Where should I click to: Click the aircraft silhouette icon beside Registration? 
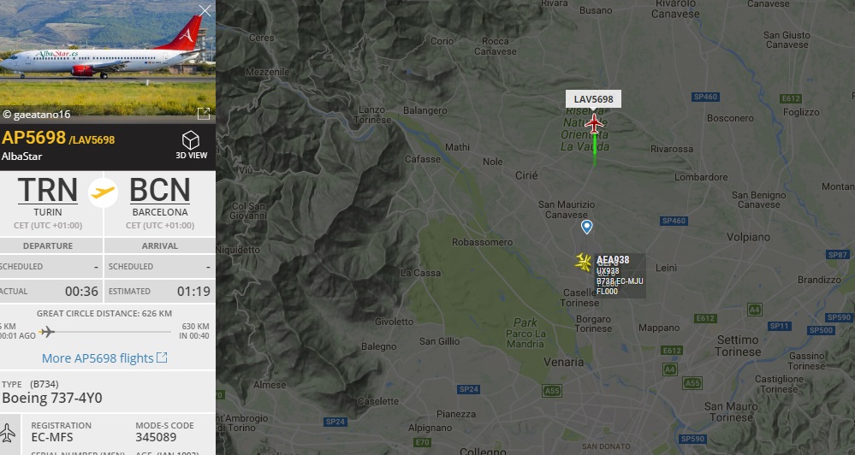(x=8, y=434)
